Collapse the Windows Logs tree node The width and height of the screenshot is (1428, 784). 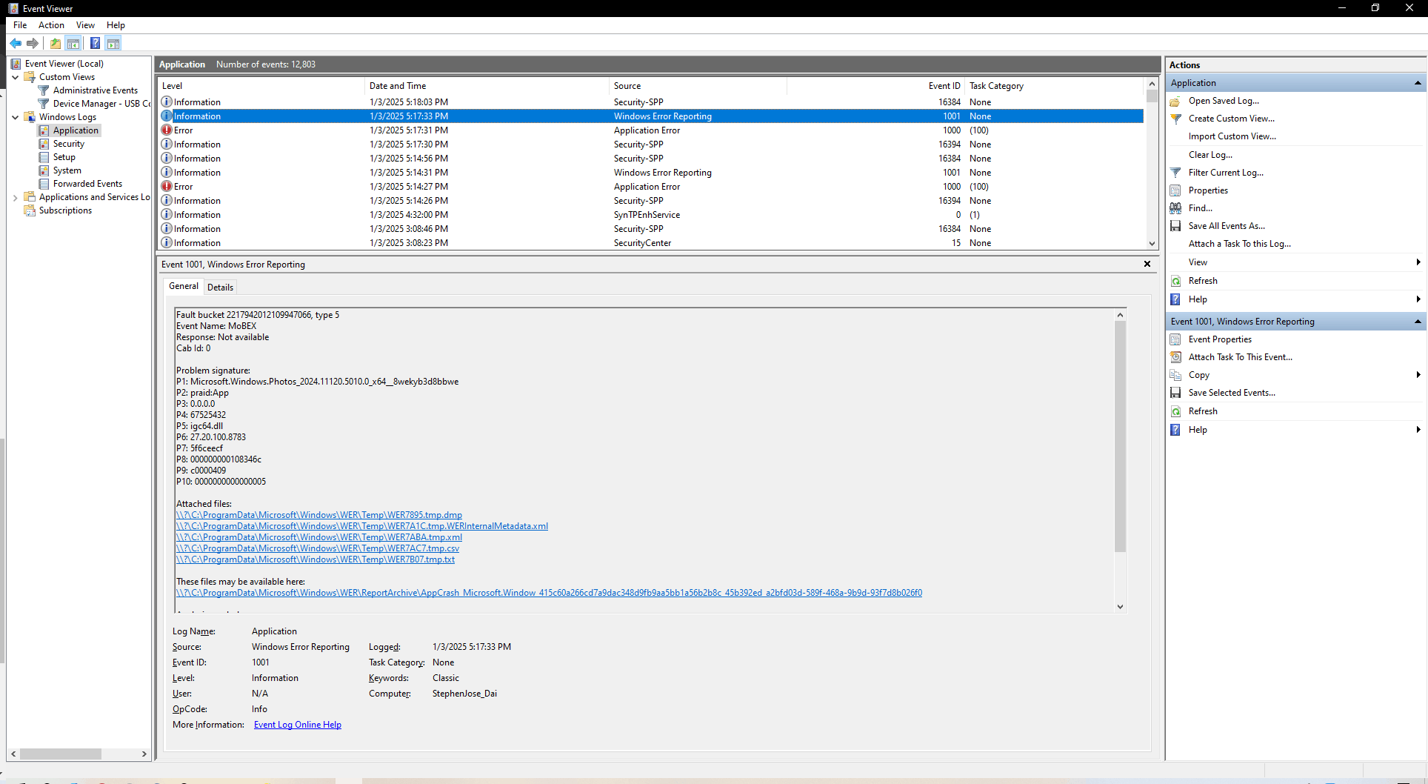(x=15, y=117)
